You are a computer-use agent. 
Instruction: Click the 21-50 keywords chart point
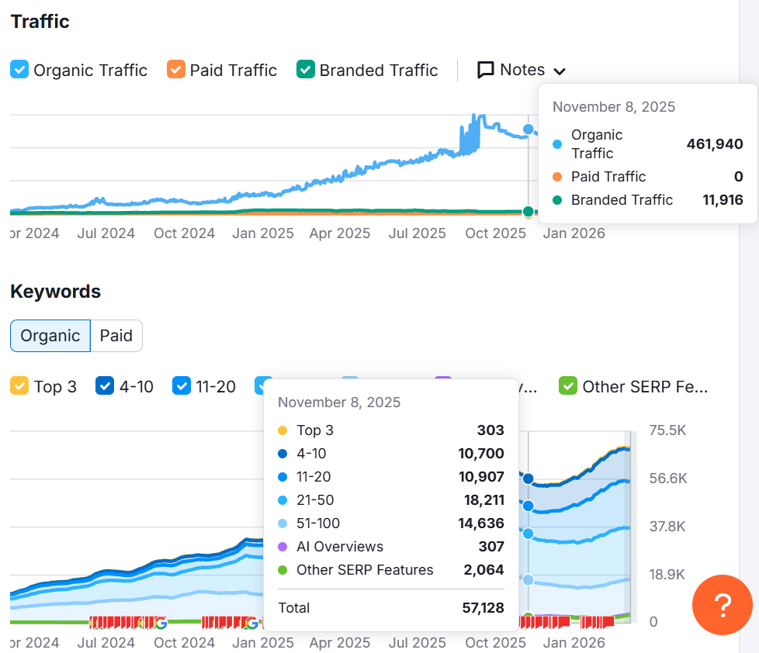coord(529,534)
